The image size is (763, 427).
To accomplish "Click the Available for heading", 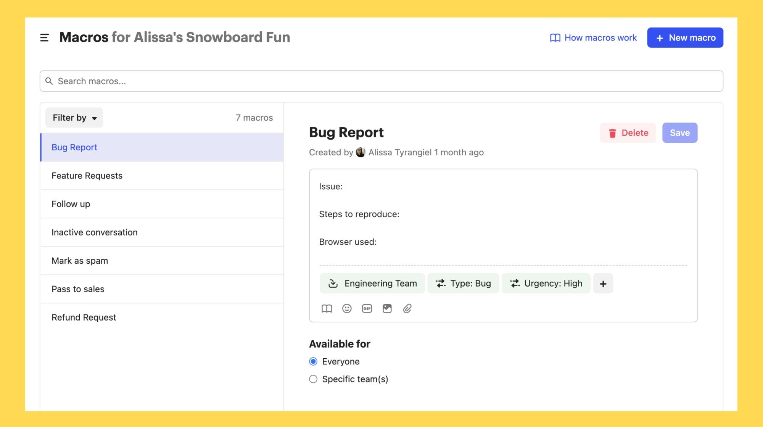I will [340, 344].
